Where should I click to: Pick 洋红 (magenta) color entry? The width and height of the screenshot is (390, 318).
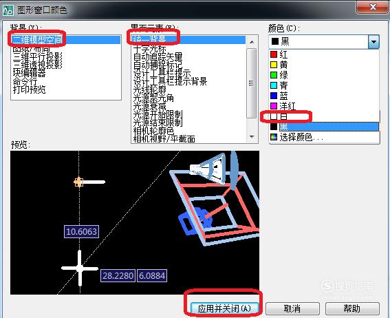325,106
